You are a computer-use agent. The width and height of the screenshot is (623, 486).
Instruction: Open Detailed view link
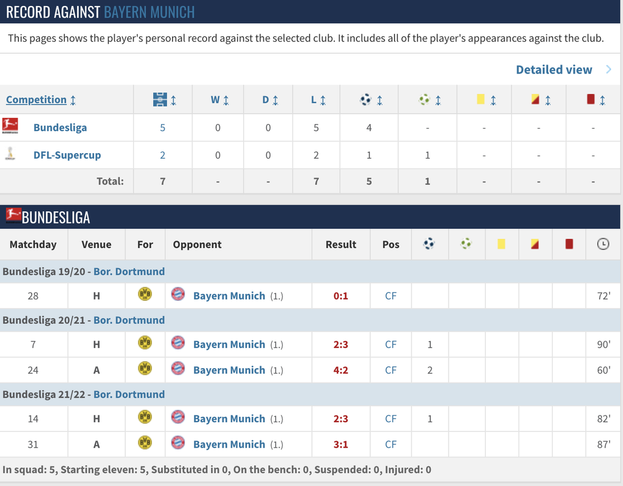pyautogui.click(x=554, y=70)
